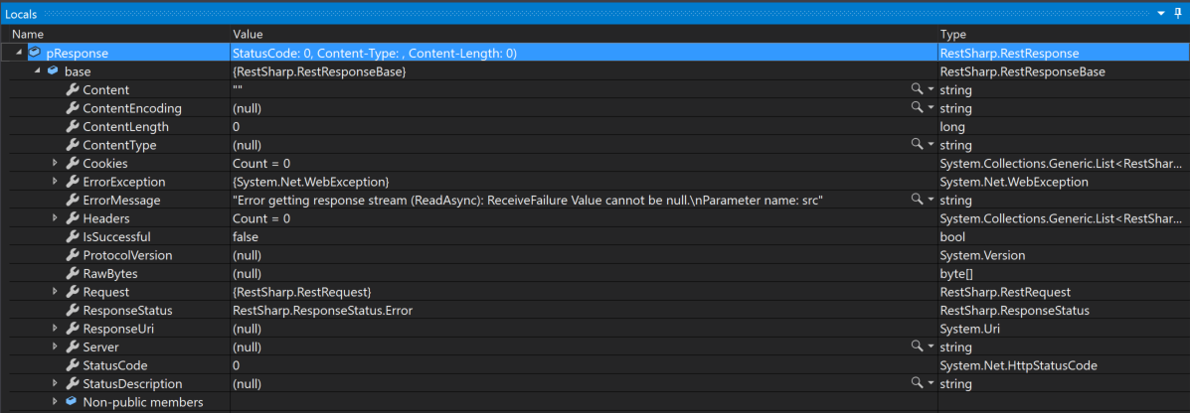This screenshot has height=413, width=1190.
Task: Collapse the base node
Action: coord(37,71)
